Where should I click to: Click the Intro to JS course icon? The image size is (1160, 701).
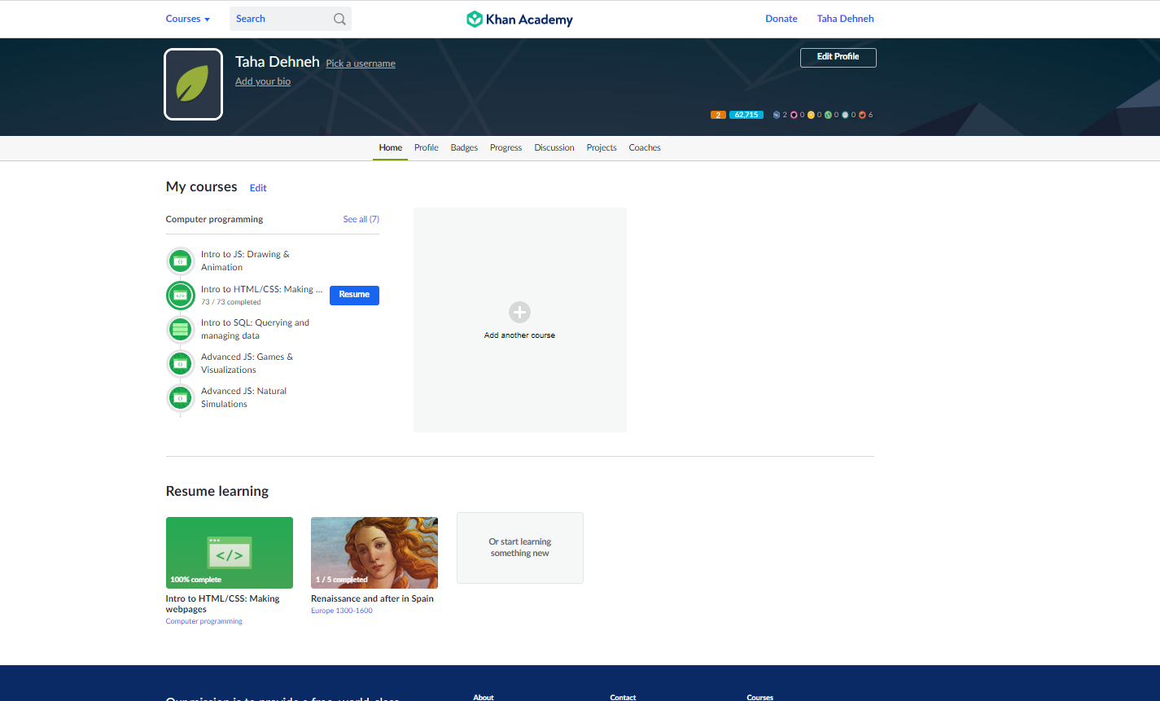pos(181,261)
